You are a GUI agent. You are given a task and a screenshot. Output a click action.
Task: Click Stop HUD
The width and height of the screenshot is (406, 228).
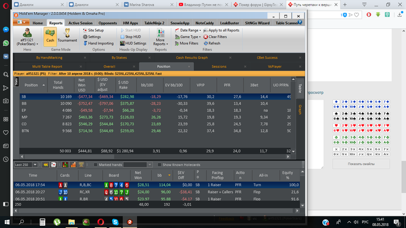click(130, 36)
